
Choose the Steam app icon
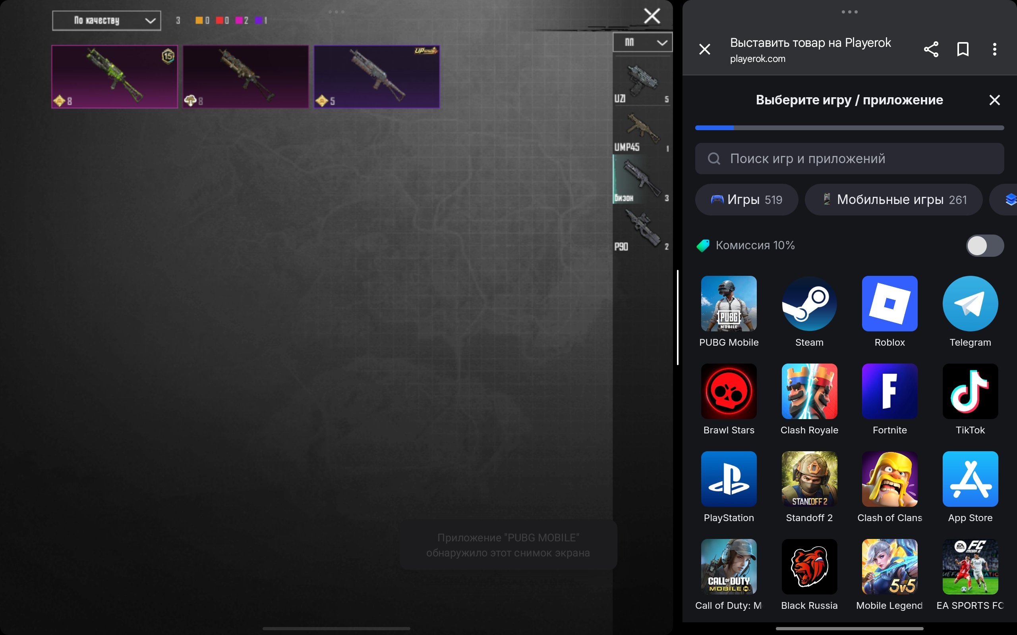[x=809, y=304]
